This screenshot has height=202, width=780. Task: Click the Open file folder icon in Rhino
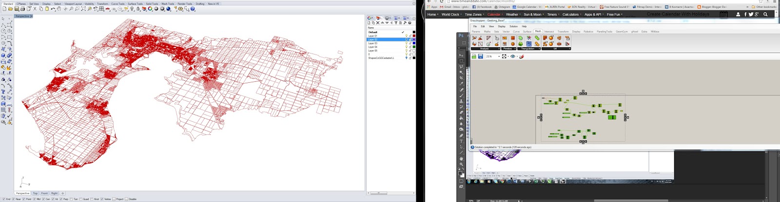10,9
